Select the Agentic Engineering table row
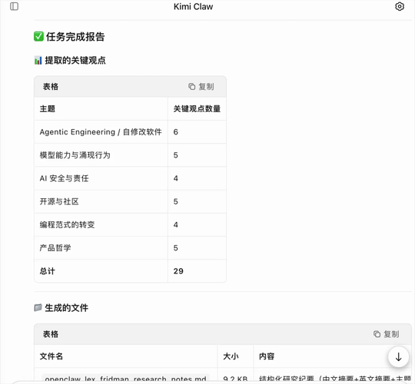 pos(130,131)
